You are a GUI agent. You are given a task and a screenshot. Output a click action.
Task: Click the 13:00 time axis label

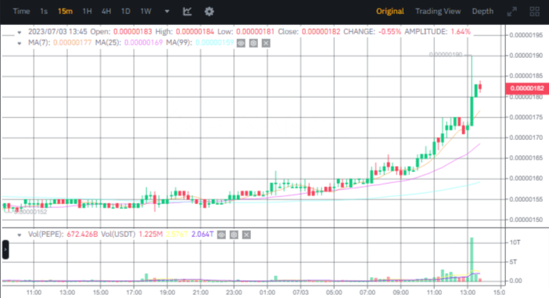pos(468,293)
